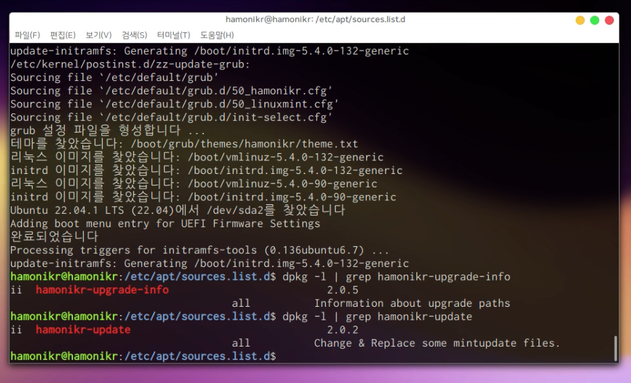This screenshot has height=383, width=631.
Task: Maximize the terminal with the green button
Action: click(x=595, y=20)
